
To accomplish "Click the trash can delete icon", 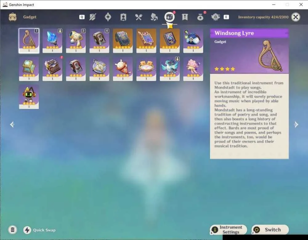I will pyautogui.click(x=13, y=230).
